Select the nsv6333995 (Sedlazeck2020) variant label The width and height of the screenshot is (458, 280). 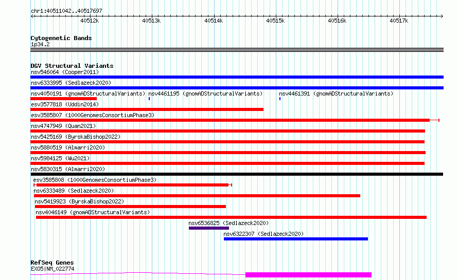tap(71, 83)
